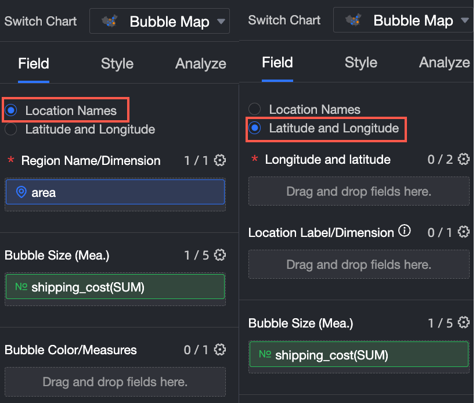The image size is (476, 403).
Task: Open Bubble Size gear in left panel
Action: tap(219, 255)
